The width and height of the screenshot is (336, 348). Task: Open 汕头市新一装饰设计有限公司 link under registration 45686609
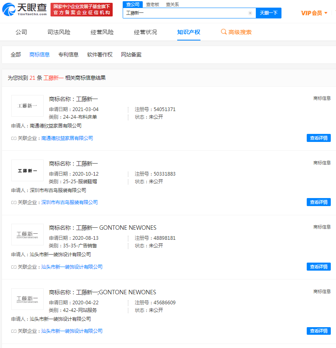click(72, 331)
